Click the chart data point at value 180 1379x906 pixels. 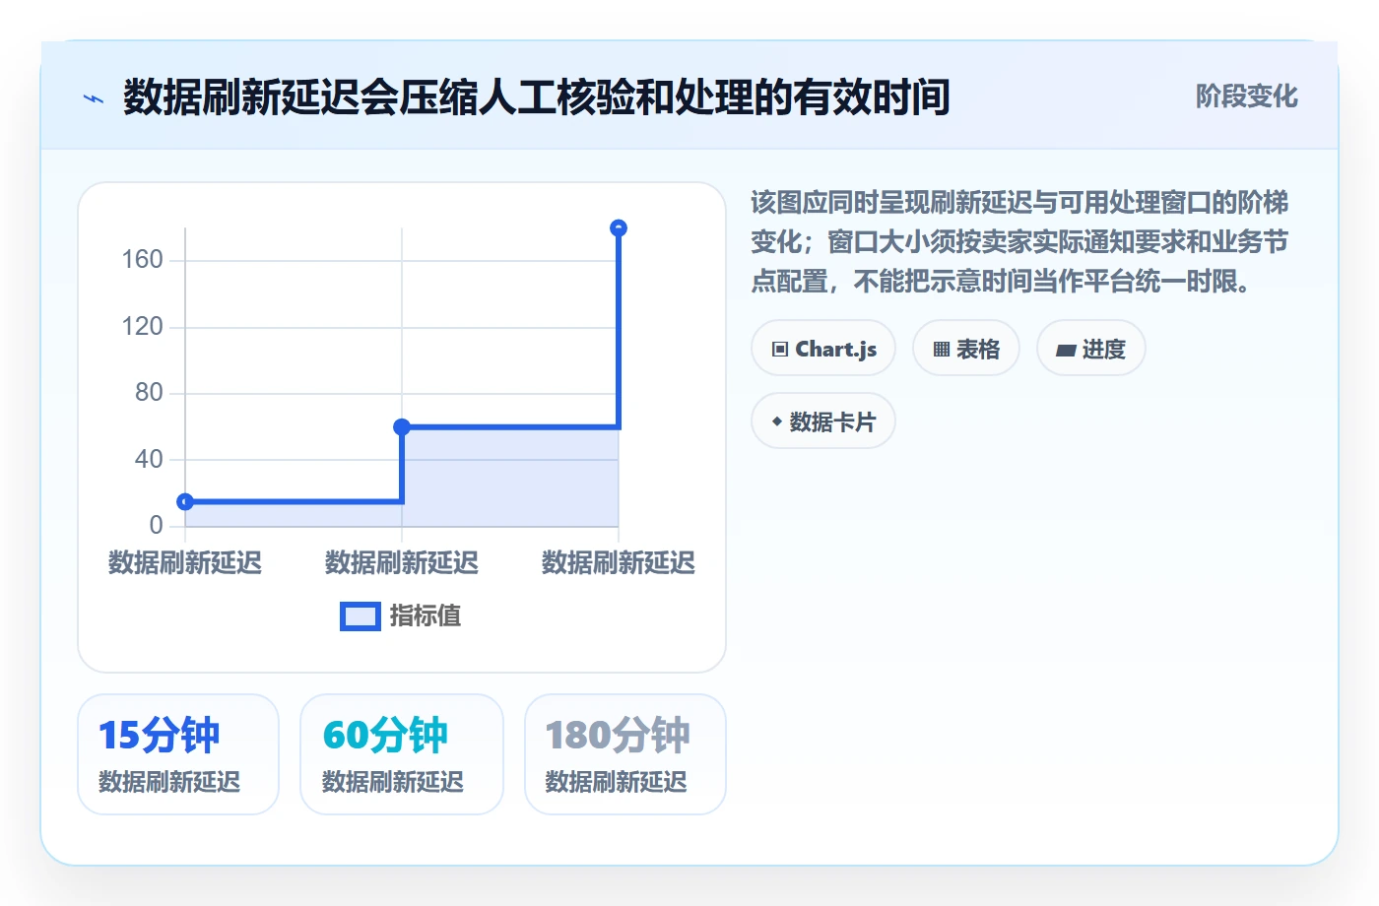(x=619, y=228)
